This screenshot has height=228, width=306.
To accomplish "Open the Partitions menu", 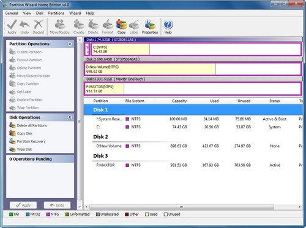I will (56, 13).
